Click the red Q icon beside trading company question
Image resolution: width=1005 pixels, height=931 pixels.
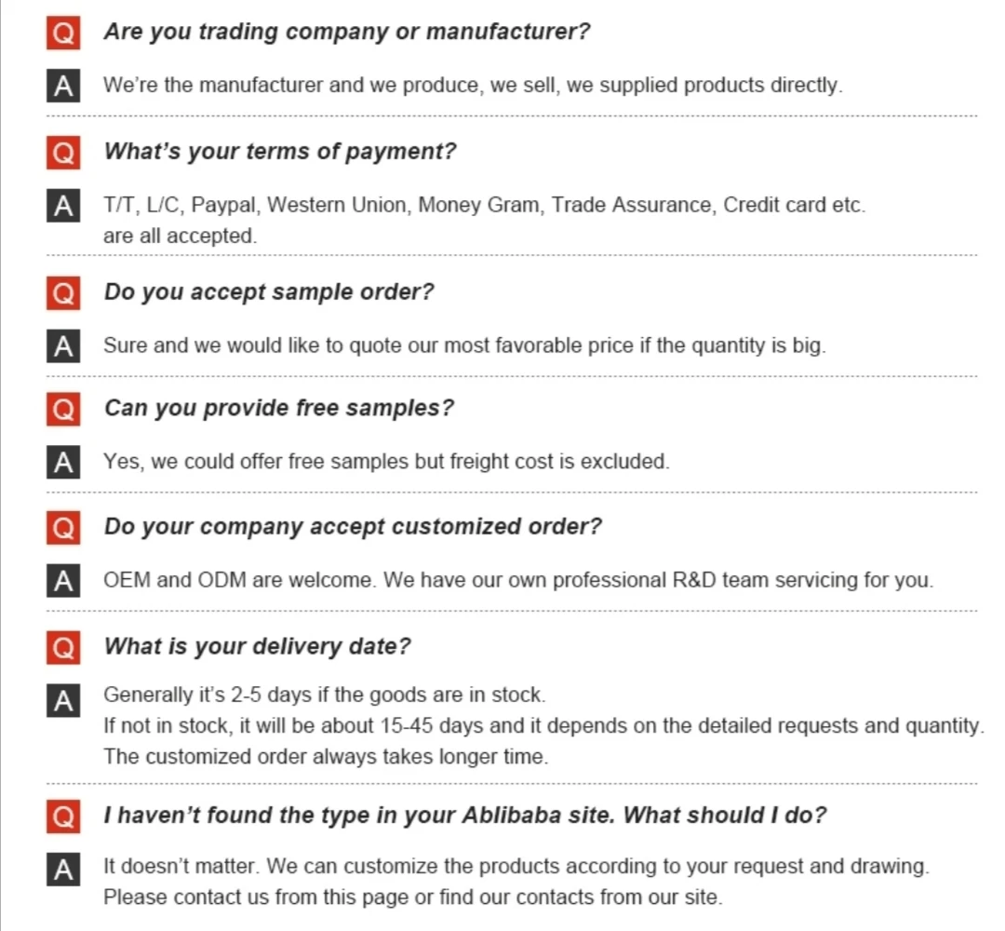point(62,33)
